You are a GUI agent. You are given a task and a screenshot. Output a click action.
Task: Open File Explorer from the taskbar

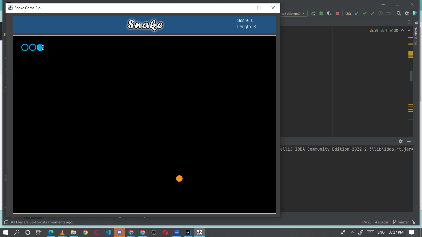(74, 232)
